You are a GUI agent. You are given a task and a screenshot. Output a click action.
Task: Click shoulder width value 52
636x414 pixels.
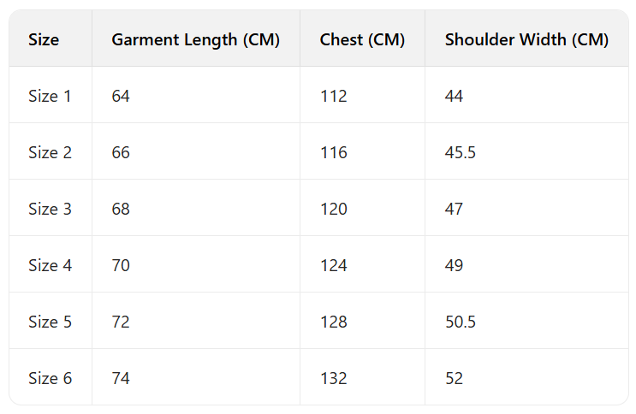pyautogui.click(x=454, y=378)
